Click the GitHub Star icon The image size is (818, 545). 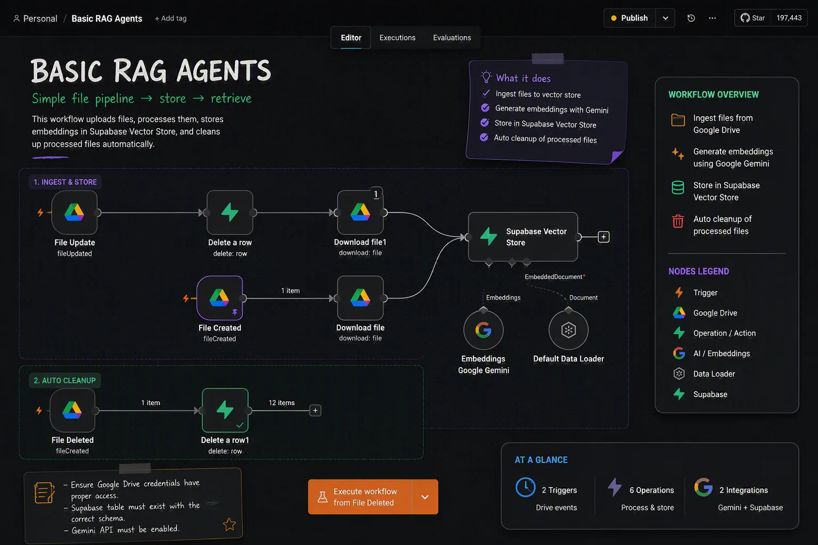click(745, 18)
